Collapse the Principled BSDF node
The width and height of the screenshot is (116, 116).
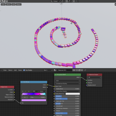[56, 75]
